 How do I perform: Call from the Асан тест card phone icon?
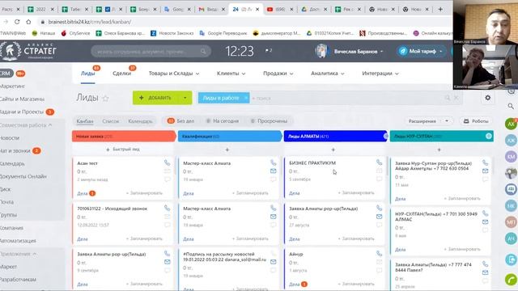[x=168, y=162]
